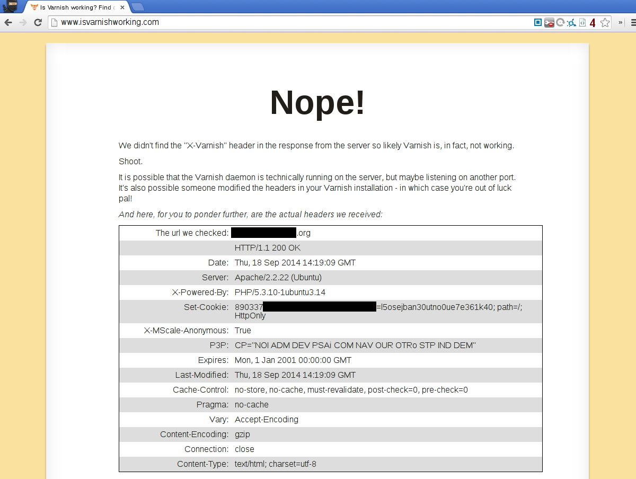Close the 'Is Varnish working?' tab
The width and height of the screenshot is (636, 479).
point(122,7)
